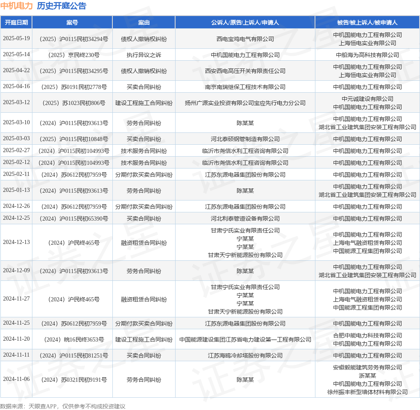420x410 pixels.
Task: Select plaintiff 西电宝鸡电气有限公司
Action: 245,39
